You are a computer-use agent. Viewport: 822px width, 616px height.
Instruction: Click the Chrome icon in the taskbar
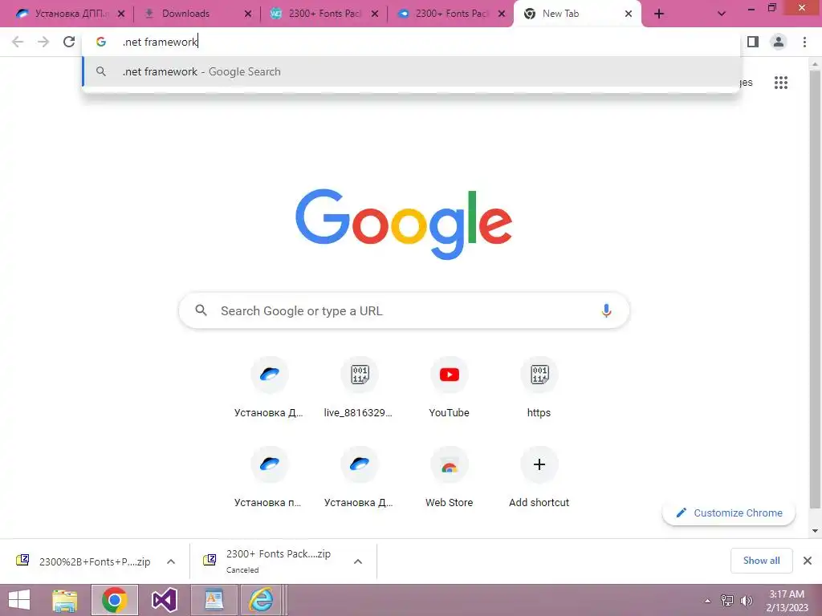tap(115, 600)
